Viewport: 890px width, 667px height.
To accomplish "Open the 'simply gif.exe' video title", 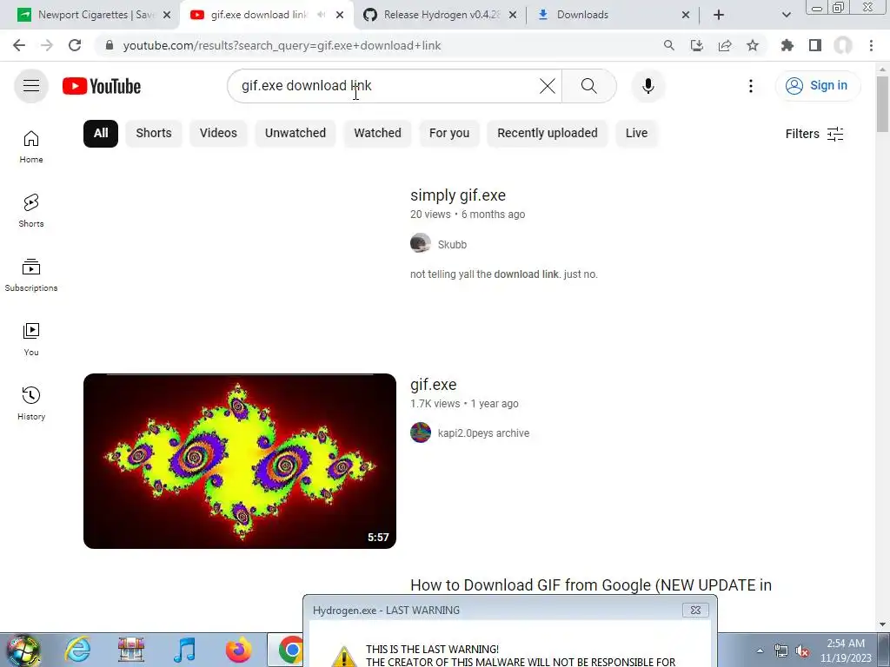I will point(457,195).
